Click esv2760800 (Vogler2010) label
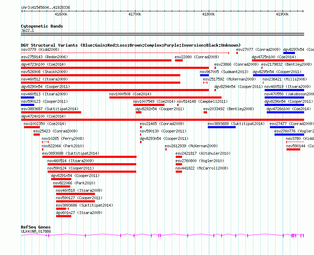Image resolution: width=314 pixels, height=255 pixels. point(200,161)
